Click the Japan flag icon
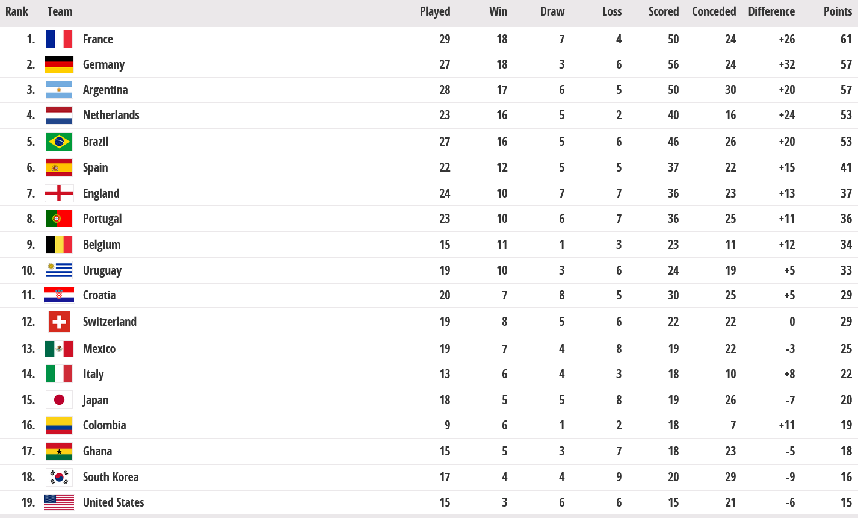Image resolution: width=861 pixels, height=518 pixels. tap(59, 400)
